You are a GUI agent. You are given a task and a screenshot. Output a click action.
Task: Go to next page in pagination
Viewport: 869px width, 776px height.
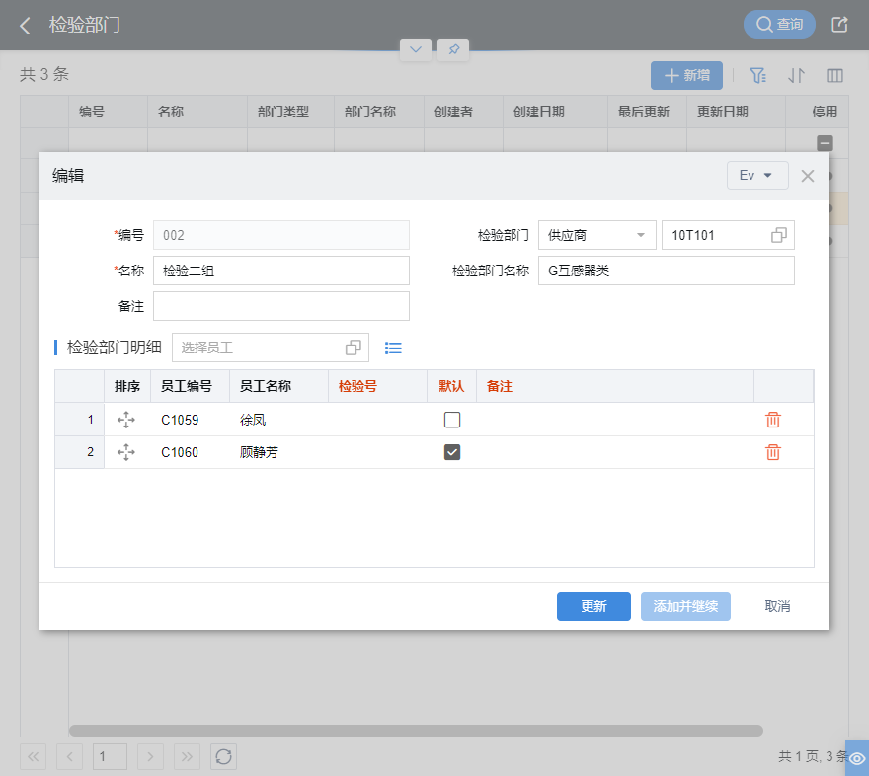coord(150,756)
